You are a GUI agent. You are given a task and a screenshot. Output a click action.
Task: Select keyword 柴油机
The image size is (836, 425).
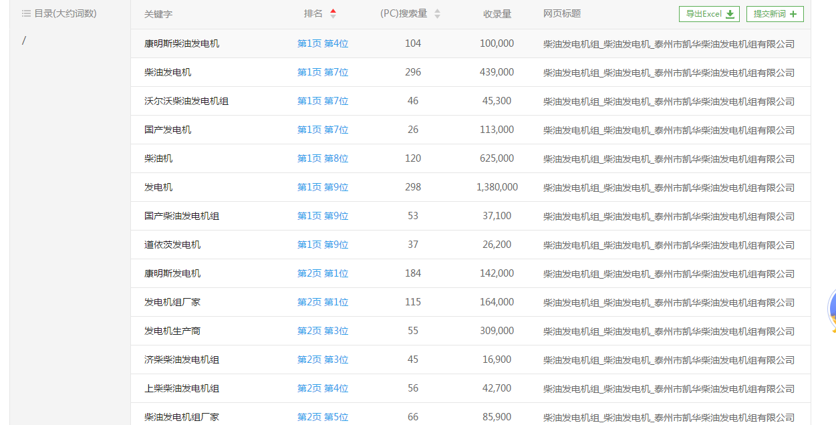(158, 158)
